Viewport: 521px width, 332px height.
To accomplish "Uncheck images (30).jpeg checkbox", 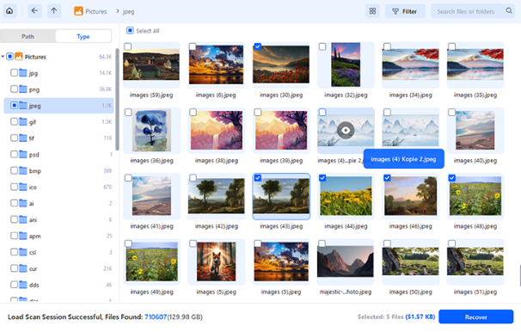I will [258, 46].
